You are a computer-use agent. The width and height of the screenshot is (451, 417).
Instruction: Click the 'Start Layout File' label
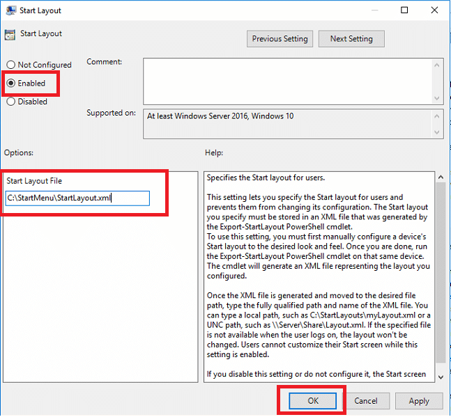(34, 181)
